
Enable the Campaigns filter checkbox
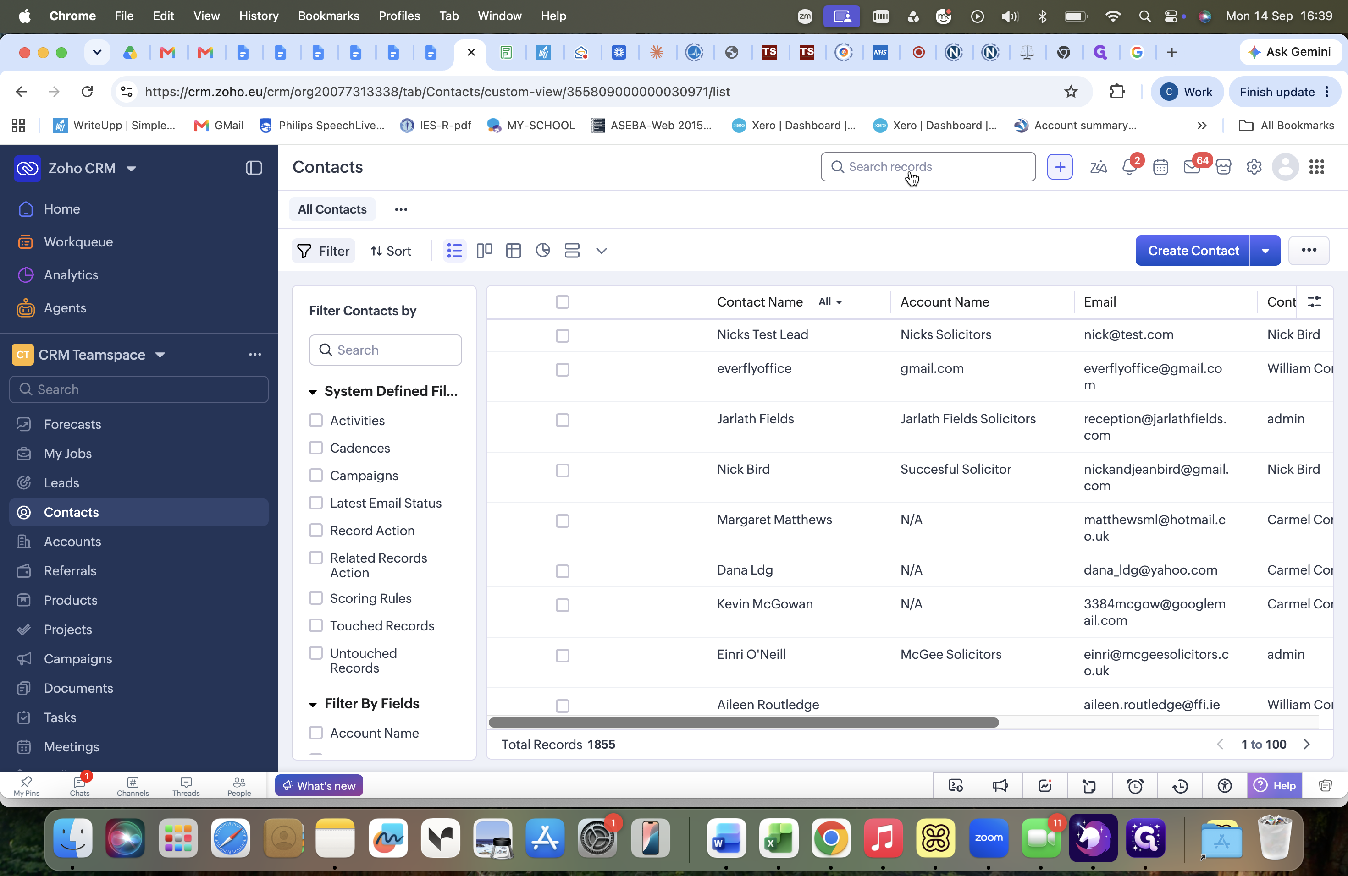point(315,476)
